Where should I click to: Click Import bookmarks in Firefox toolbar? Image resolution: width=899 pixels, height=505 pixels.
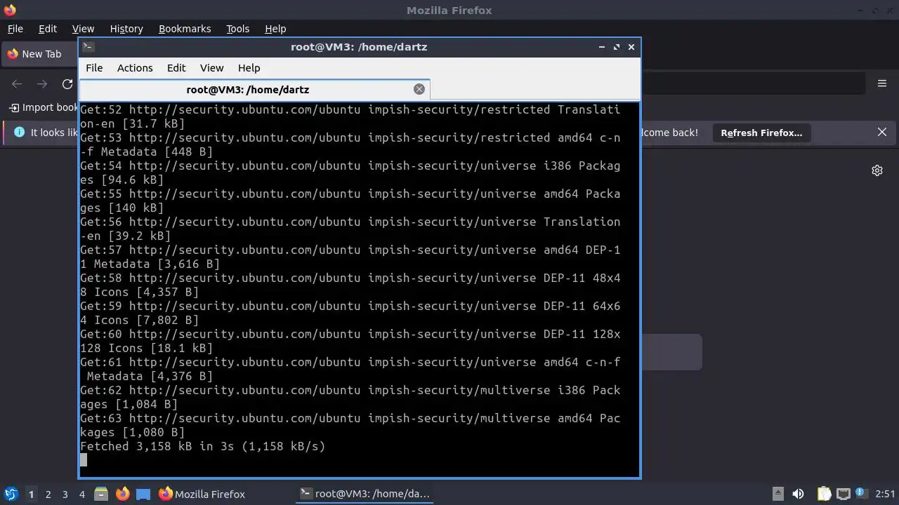click(44, 107)
